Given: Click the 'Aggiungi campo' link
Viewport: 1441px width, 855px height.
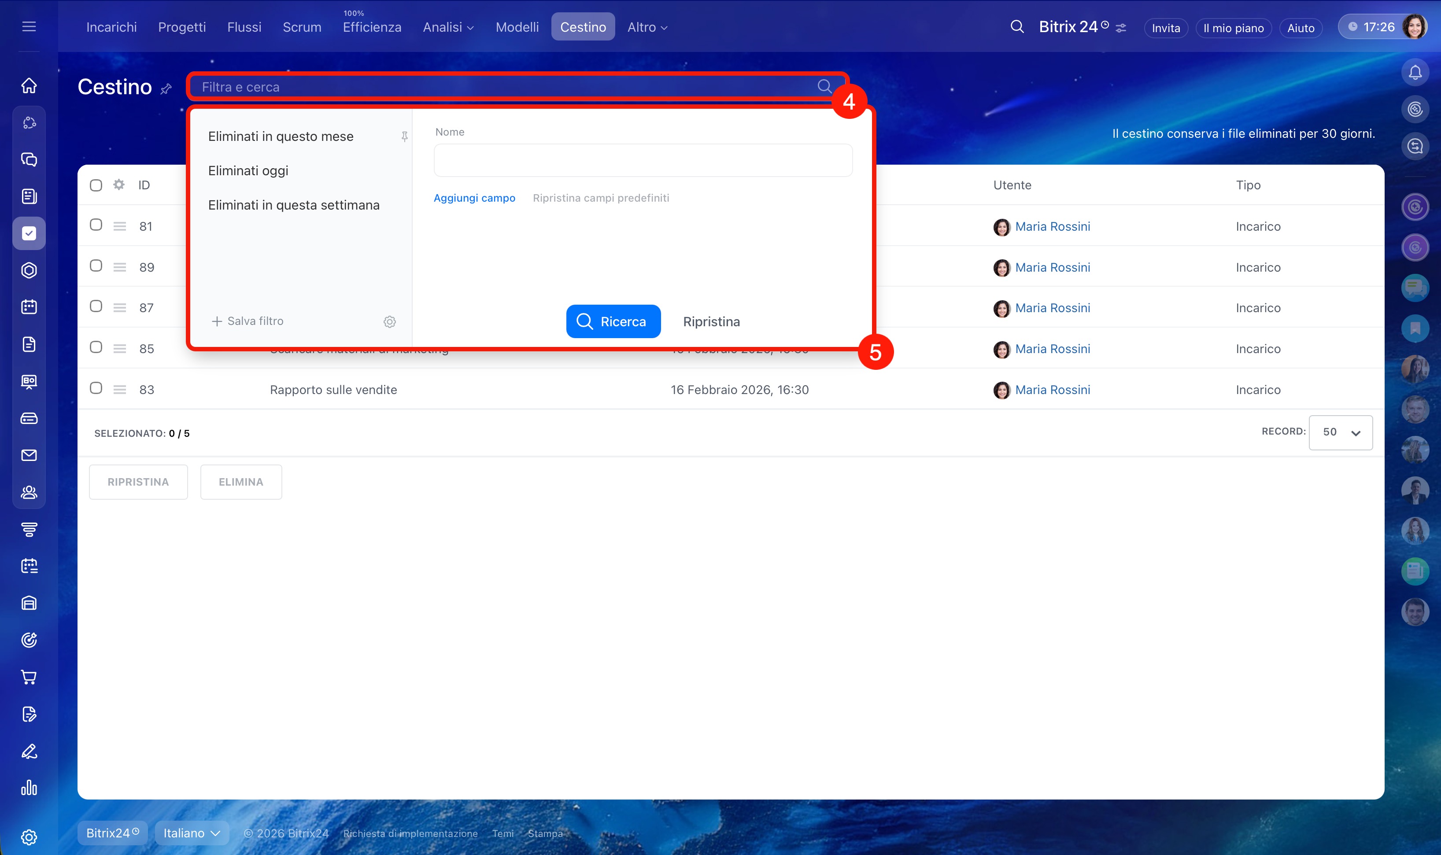Looking at the screenshot, I should tap(473, 198).
